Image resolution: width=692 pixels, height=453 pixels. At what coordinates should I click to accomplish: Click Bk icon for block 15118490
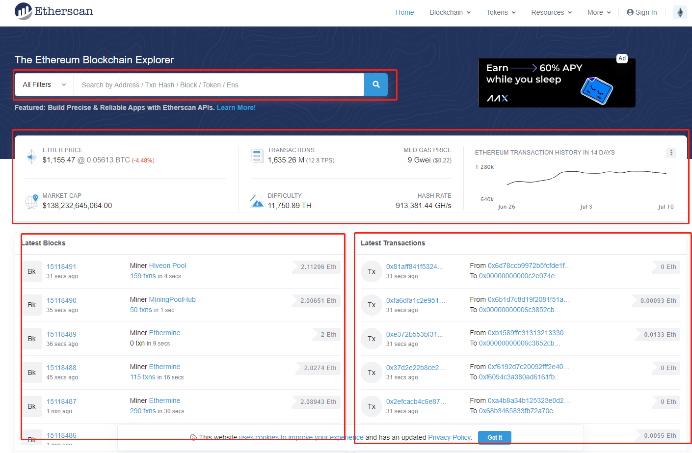coord(32,305)
